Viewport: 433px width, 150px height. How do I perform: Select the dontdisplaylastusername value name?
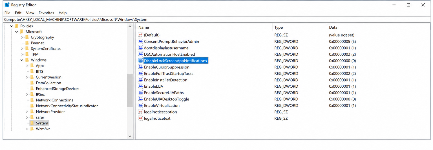click(x=166, y=48)
